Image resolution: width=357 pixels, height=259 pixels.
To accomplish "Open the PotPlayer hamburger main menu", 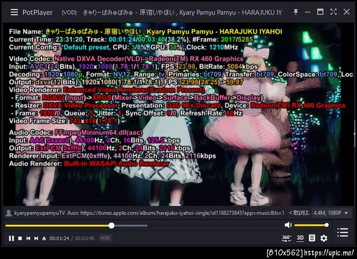I will (x=14, y=12).
